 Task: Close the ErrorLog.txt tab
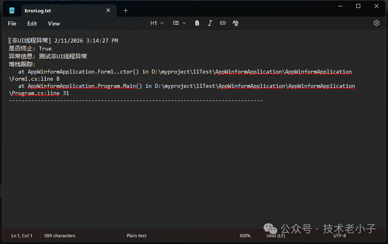click(108, 11)
